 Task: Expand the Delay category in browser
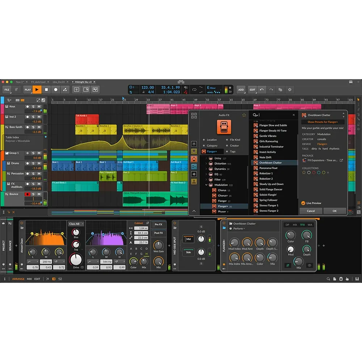[206, 158]
